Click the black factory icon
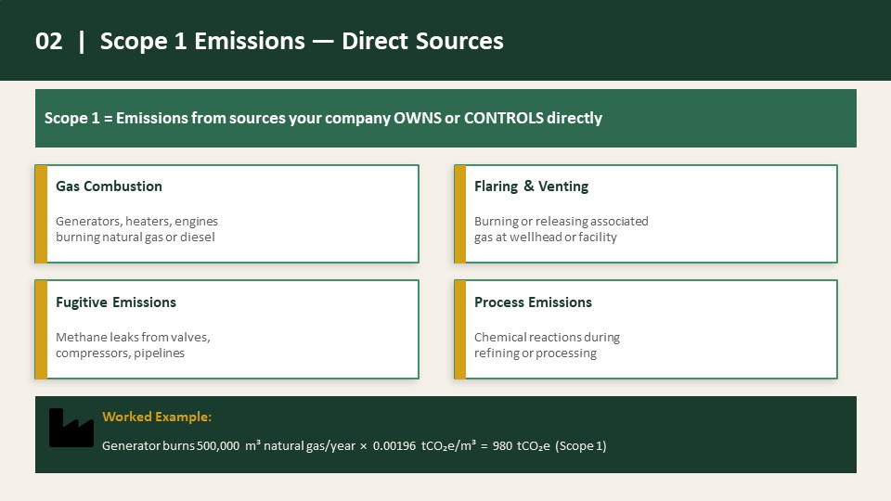The width and height of the screenshot is (891, 501). tap(71, 428)
